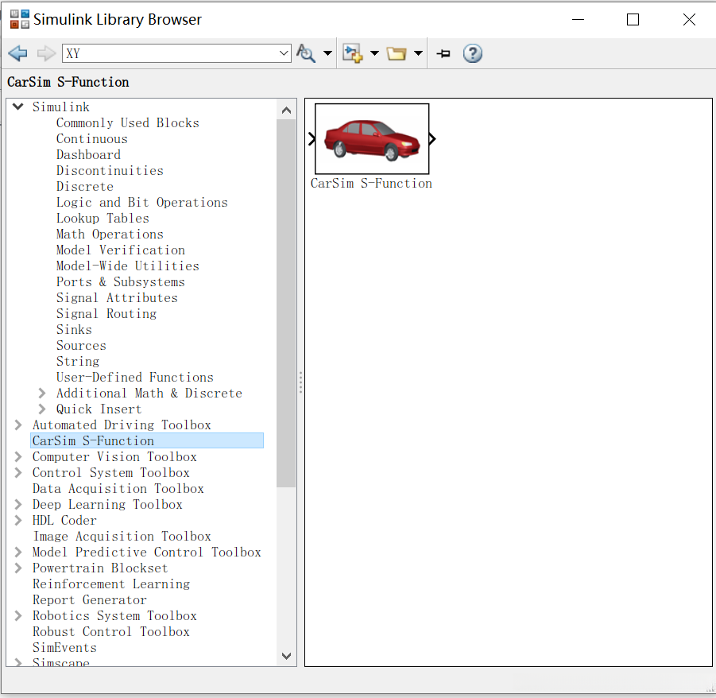This screenshot has width=716, height=698.
Task: Expand the Quick Insert node
Action: point(42,409)
